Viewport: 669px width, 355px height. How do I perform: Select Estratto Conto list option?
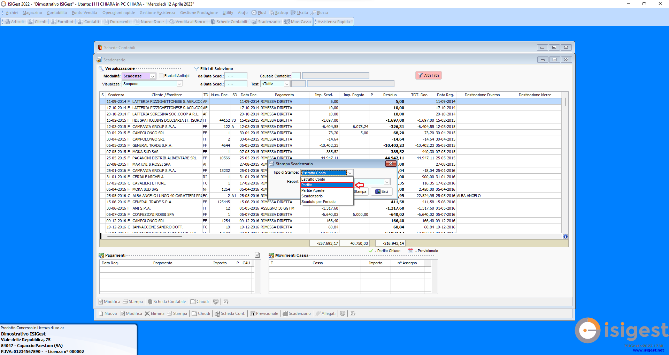coord(327,179)
